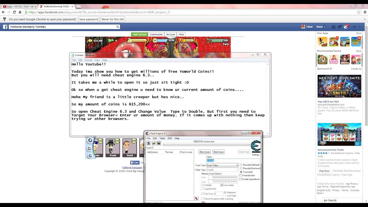Bookmark the page with the star icon

(x=359, y=12)
